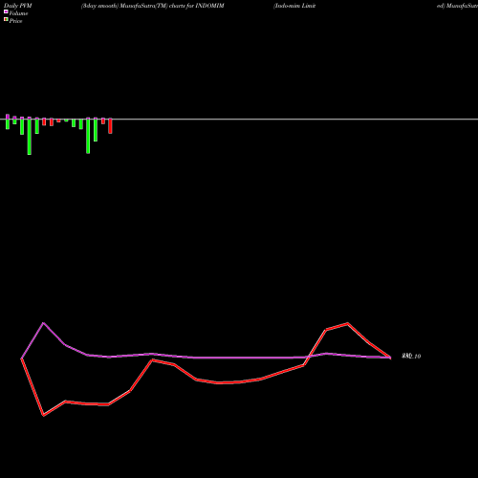Click the last red volume bar
Screen dimensions: 478x478
pyautogui.click(x=110, y=126)
